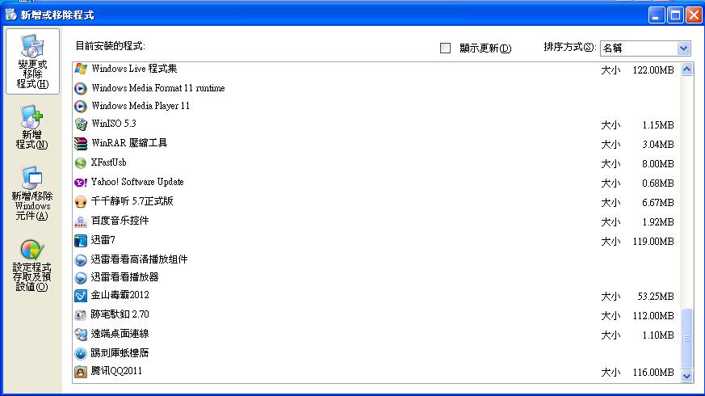The width and height of the screenshot is (705, 396).
Task: Select the 金山毒霸2012 entry
Action: pos(120,295)
